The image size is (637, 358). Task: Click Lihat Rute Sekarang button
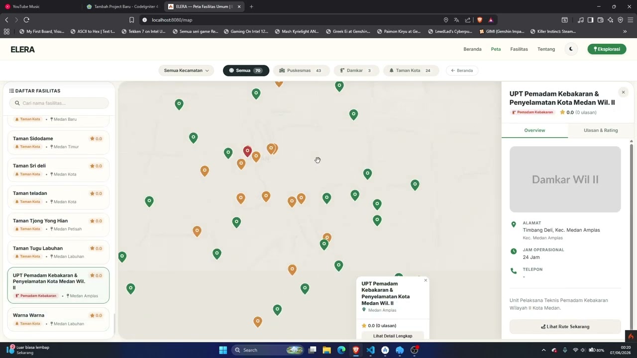pos(565,327)
